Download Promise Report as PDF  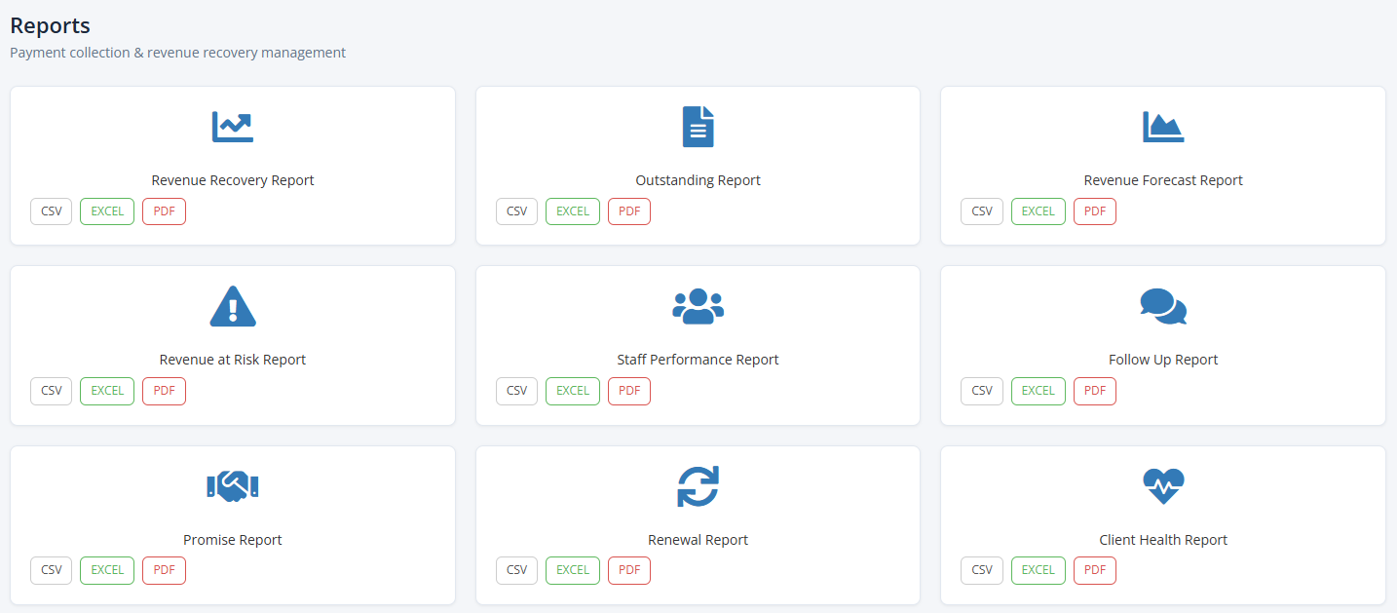click(164, 571)
